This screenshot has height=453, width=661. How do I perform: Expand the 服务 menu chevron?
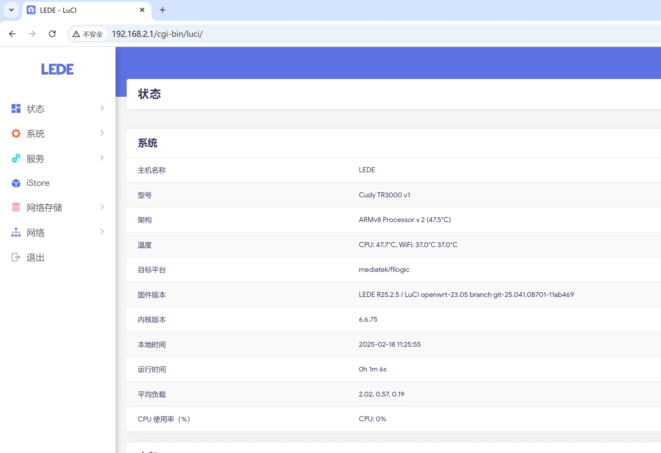click(102, 158)
